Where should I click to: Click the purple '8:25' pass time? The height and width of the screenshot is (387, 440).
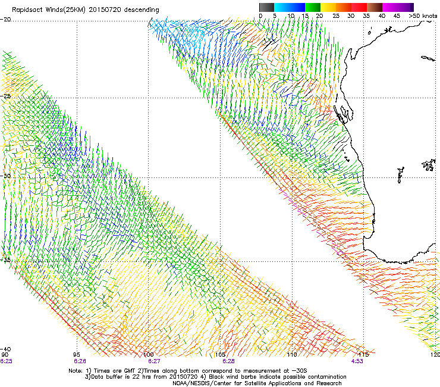[6, 361]
